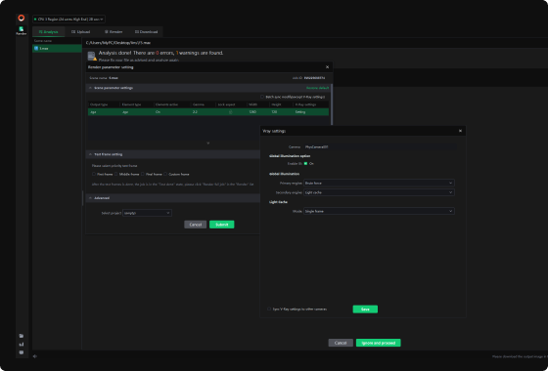Click the scene file icon in scene list
The height and width of the screenshot is (371, 548).
36,49
